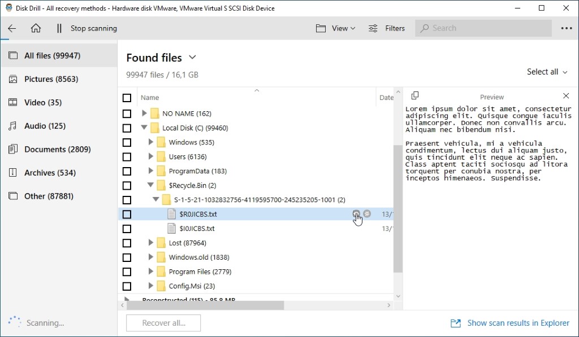
Task: Sort by the Name column header
Action: point(150,98)
